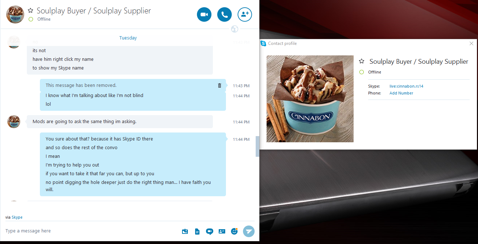Click message 'if you want to take it that far'

(x=100, y=174)
